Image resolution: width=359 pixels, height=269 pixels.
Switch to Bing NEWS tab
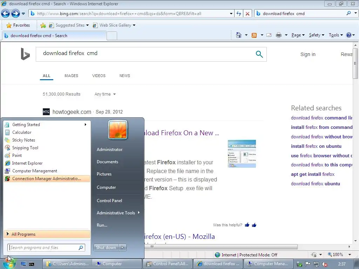124,76
